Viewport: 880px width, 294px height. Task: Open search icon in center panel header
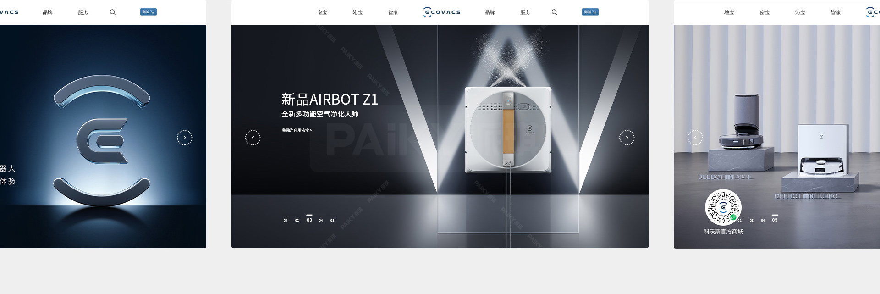pos(555,12)
